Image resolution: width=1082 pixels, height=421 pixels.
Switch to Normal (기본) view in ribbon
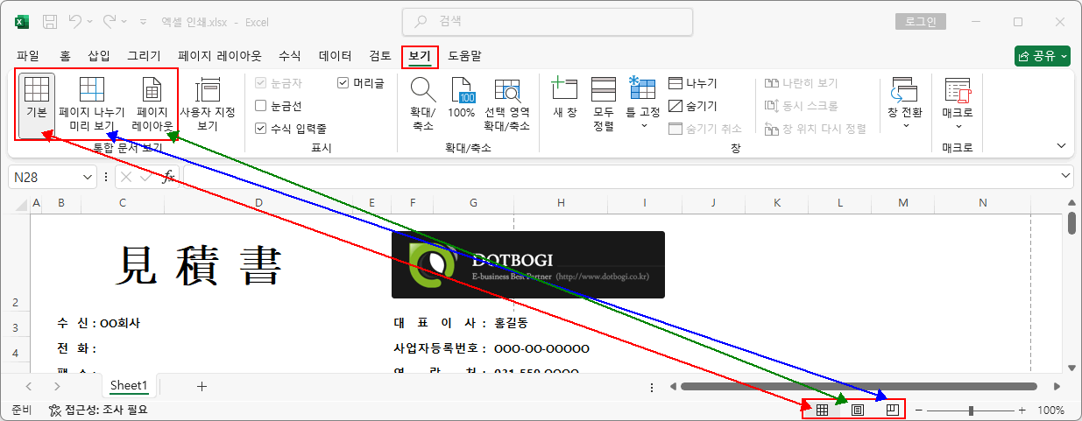[x=37, y=104]
